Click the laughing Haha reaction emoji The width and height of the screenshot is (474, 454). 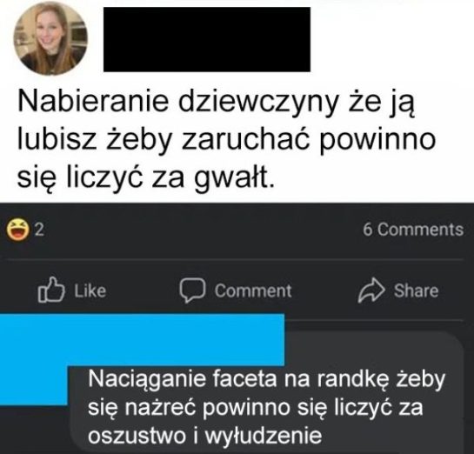[x=18, y=230]
